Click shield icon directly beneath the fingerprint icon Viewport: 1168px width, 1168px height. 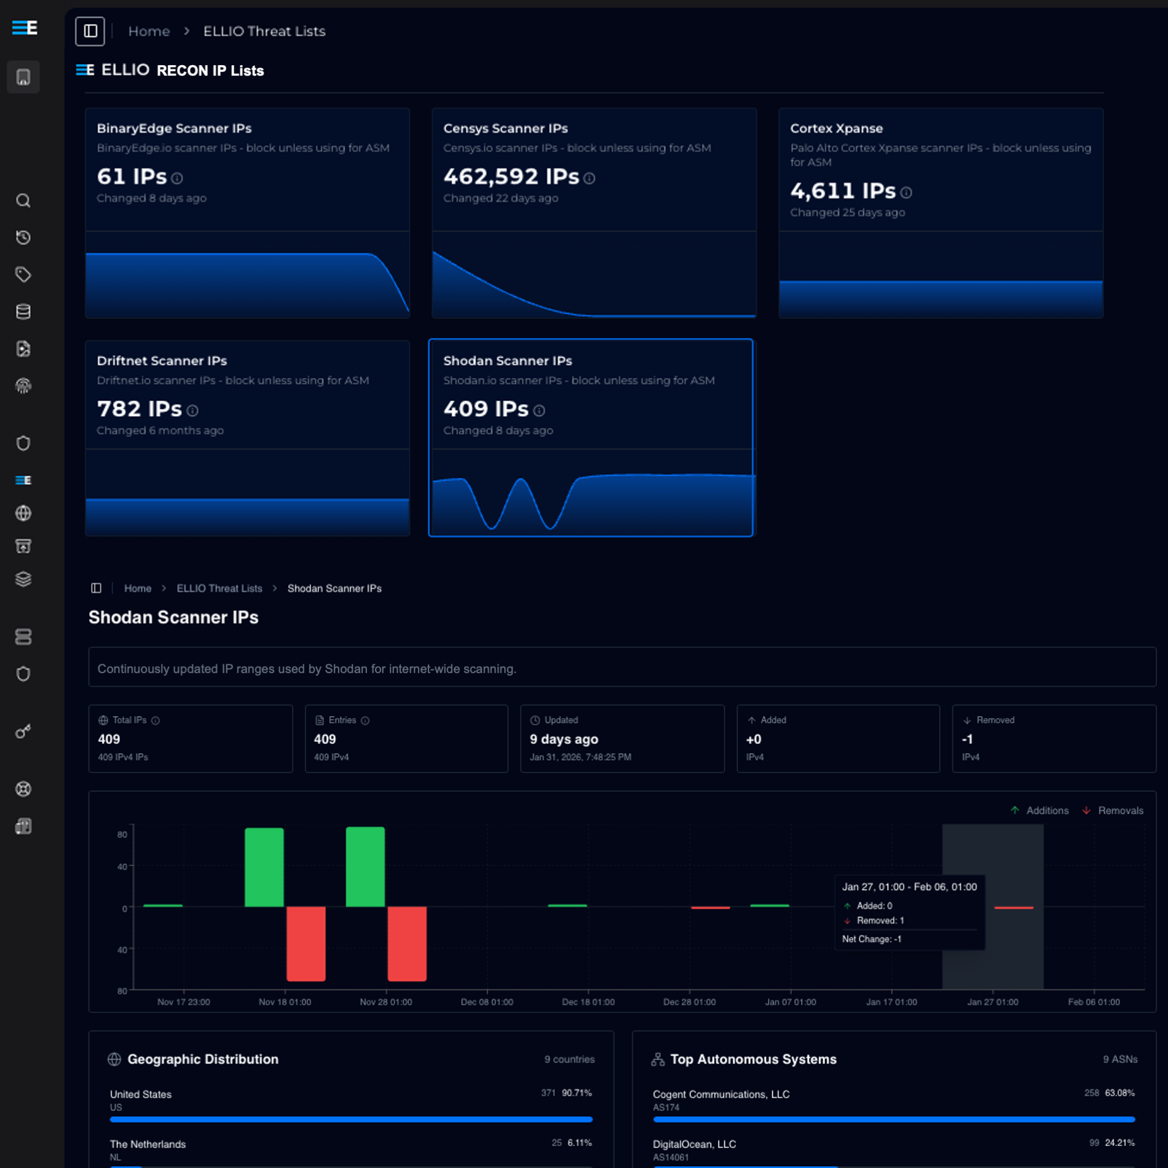pos(23,443)
